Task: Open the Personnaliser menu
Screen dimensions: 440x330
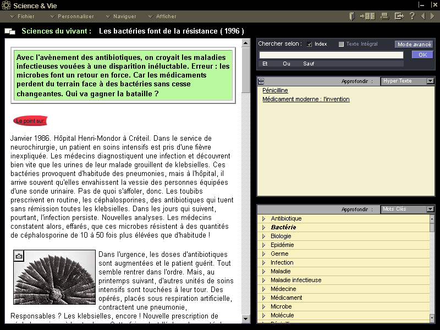Action: click(72, 16)
